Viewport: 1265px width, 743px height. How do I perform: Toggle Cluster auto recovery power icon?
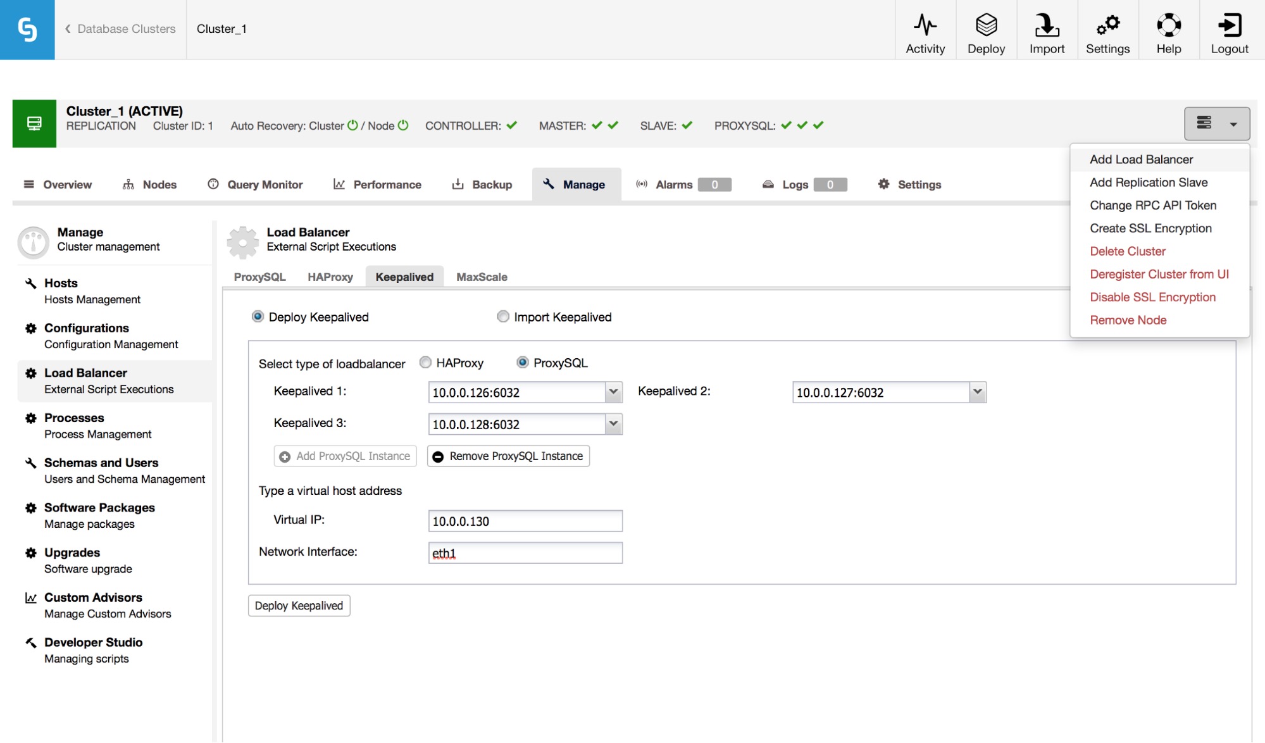(x=352, y=125)
